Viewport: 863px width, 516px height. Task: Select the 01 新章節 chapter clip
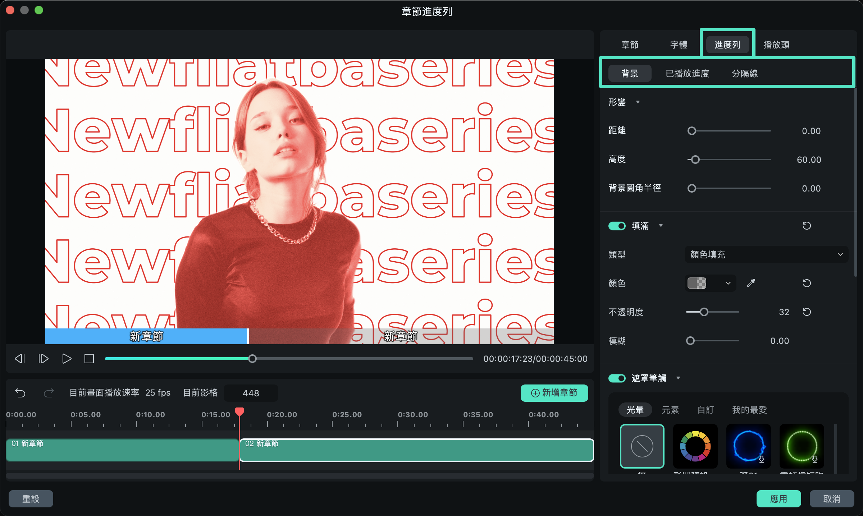pos(122,450)
